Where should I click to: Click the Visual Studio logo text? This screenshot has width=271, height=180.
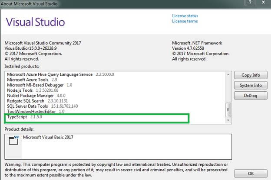click(x=36, y=22)
